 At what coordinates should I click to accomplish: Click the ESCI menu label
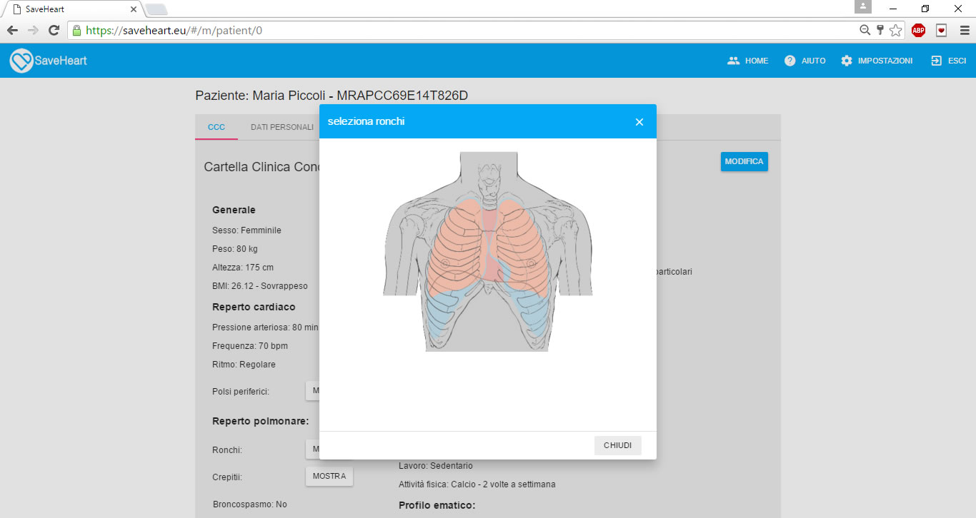957,61
